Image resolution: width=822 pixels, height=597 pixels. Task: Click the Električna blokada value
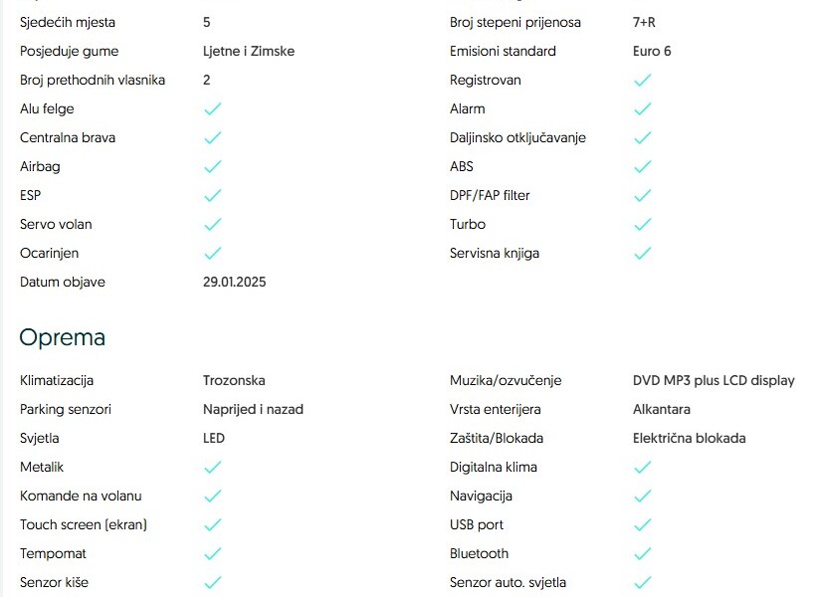click(690, 438)
